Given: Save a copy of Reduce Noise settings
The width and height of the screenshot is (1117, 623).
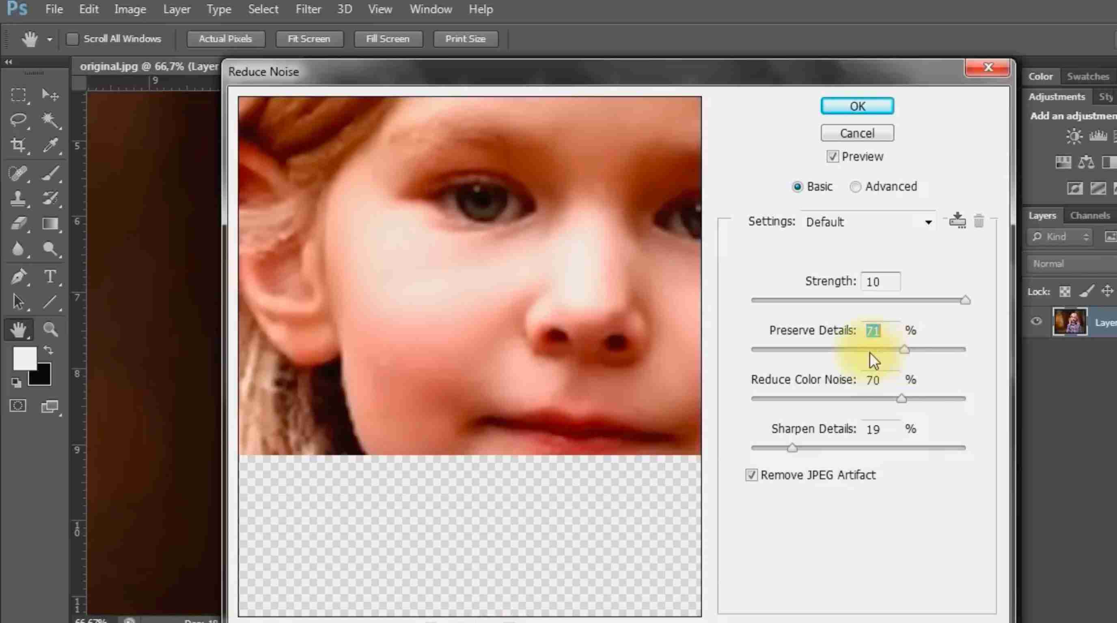Looking at the screenshot, I should point(957,221).
